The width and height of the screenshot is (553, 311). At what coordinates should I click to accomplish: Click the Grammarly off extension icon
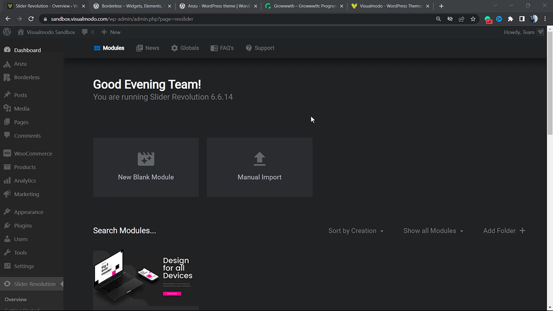tap(488, 19)
